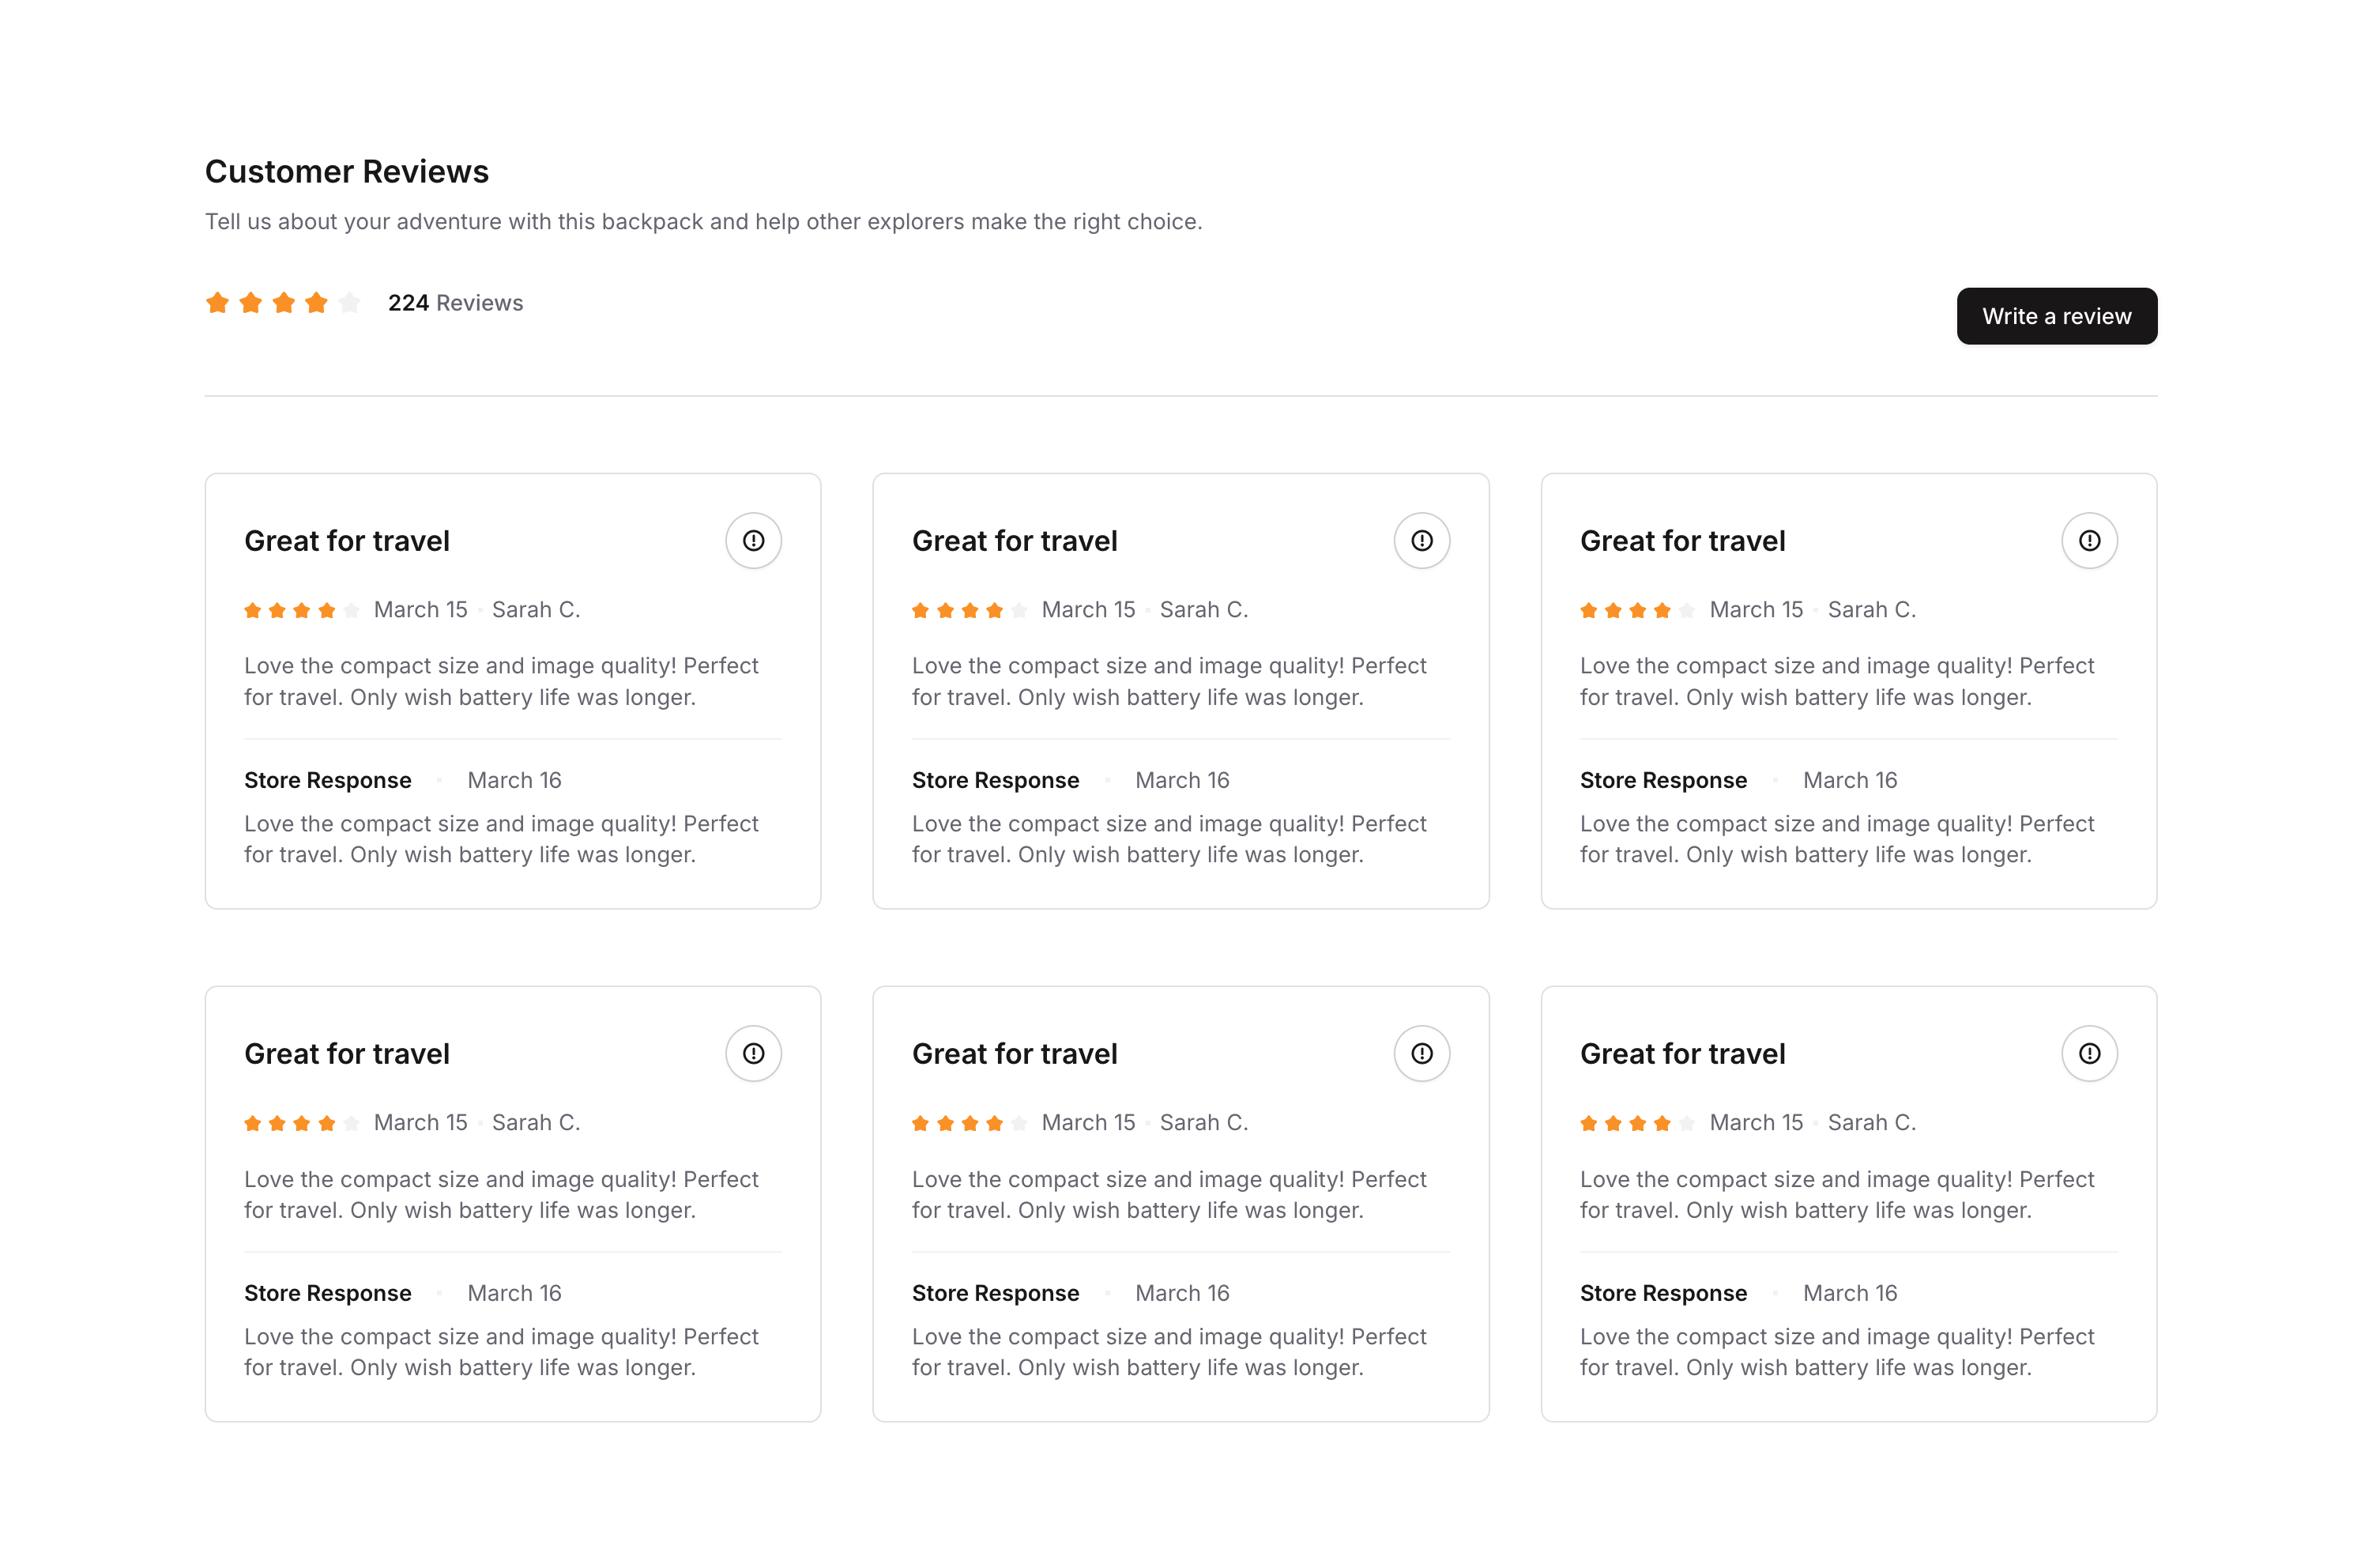The height and width of the screenshot is (1568, 2361).
Task: Flag the bottom-right review using its alert icon
Action: click(2089, 1054)
